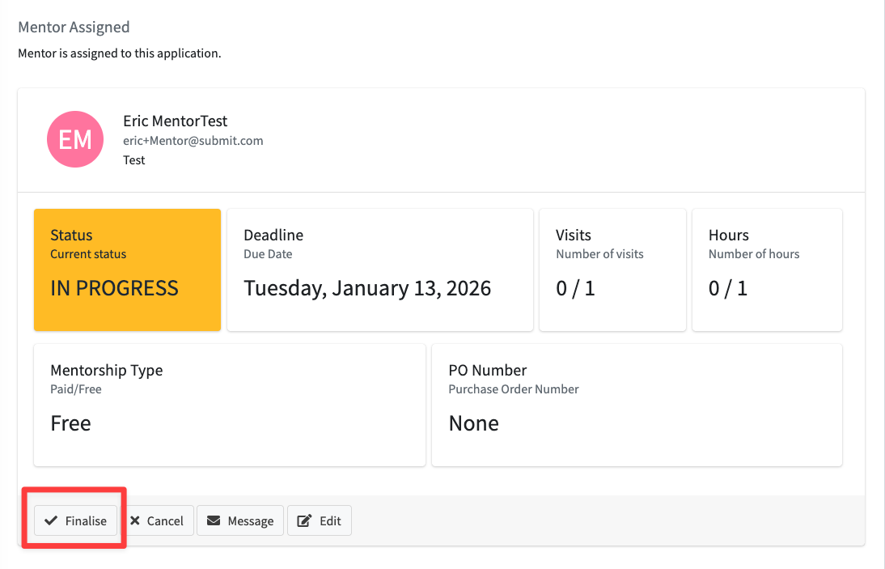The image size is (885, 569).
Task: Click the Edit pencil icon
Action: click(x=304, y=520)
